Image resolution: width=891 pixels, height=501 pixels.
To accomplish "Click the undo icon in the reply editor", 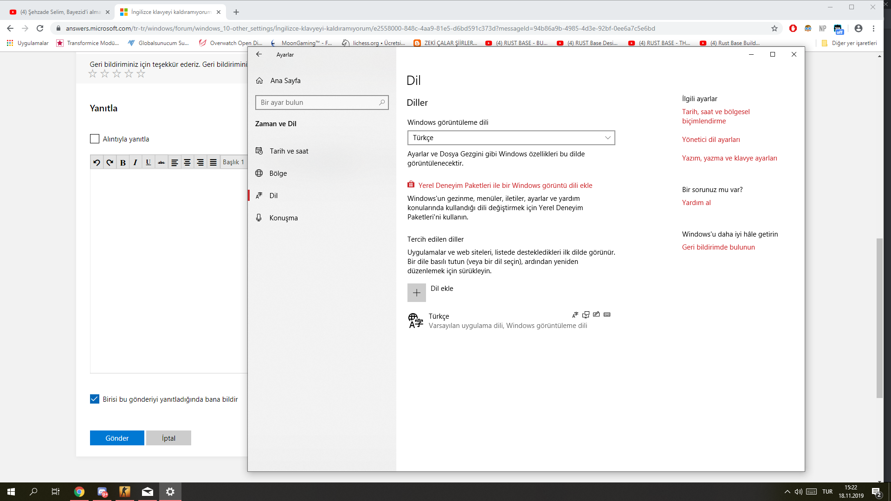I will tap(97, 162).
